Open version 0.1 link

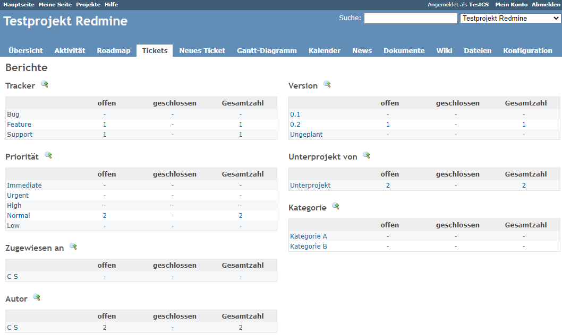coord(295,114)
